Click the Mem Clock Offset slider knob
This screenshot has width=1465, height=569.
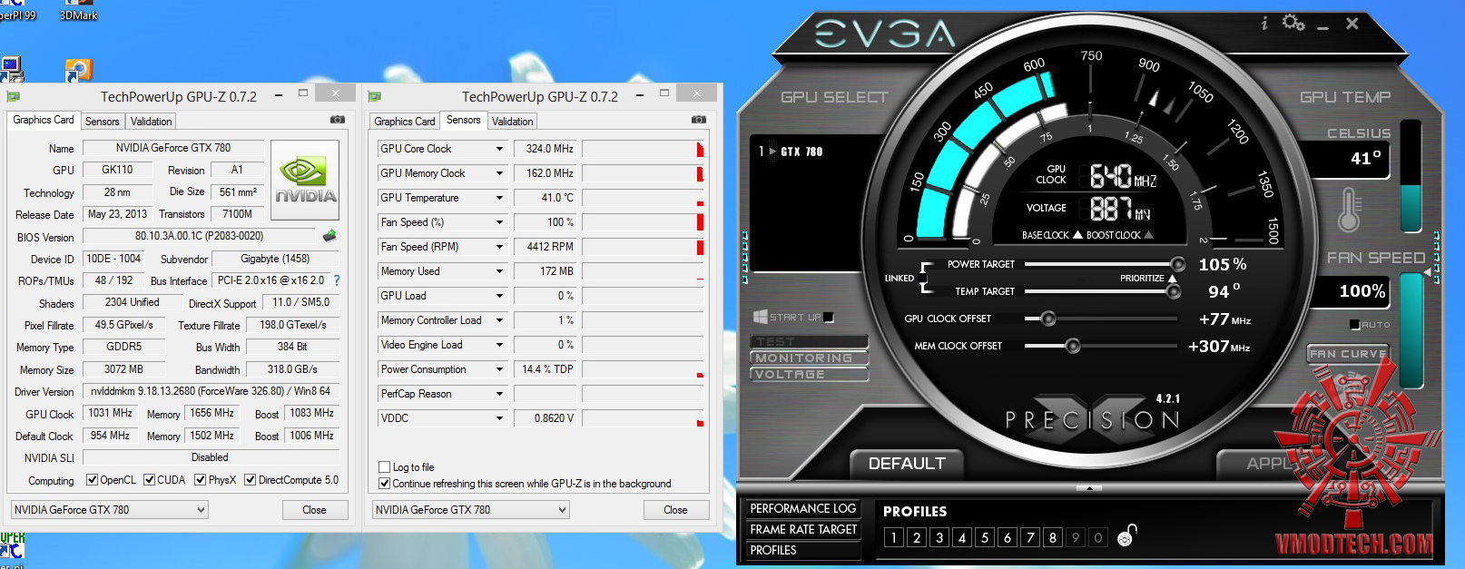coord(1073,346)
